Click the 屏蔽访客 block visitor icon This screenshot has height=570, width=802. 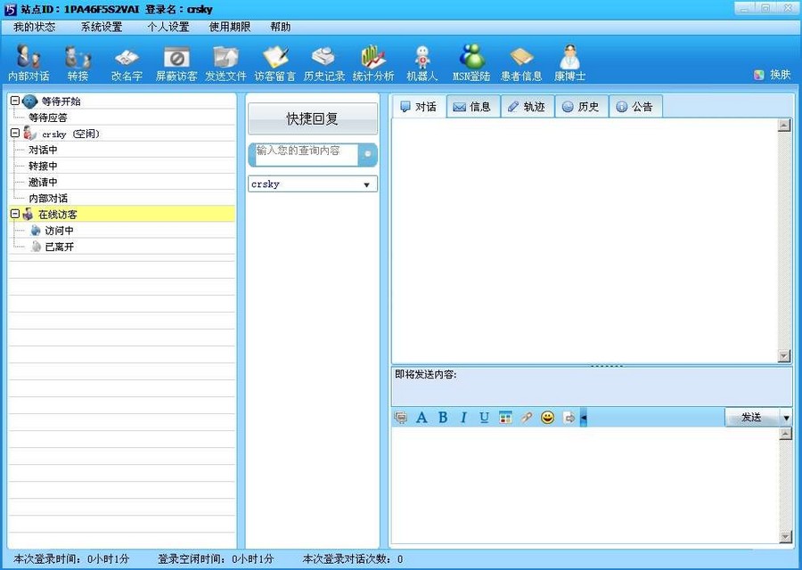click(176, 63)
